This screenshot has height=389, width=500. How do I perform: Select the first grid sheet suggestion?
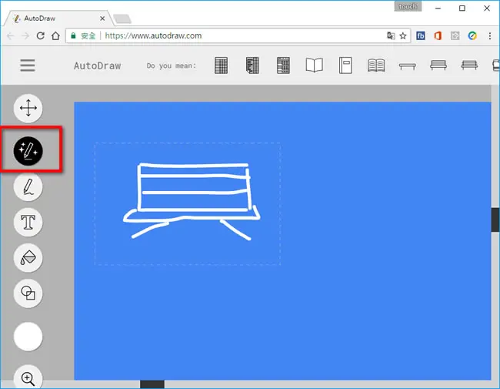click(221, 65)
